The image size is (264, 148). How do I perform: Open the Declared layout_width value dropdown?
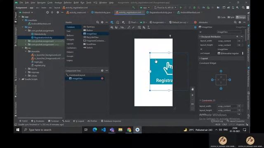pyautogui.click(x=239, y=41)
